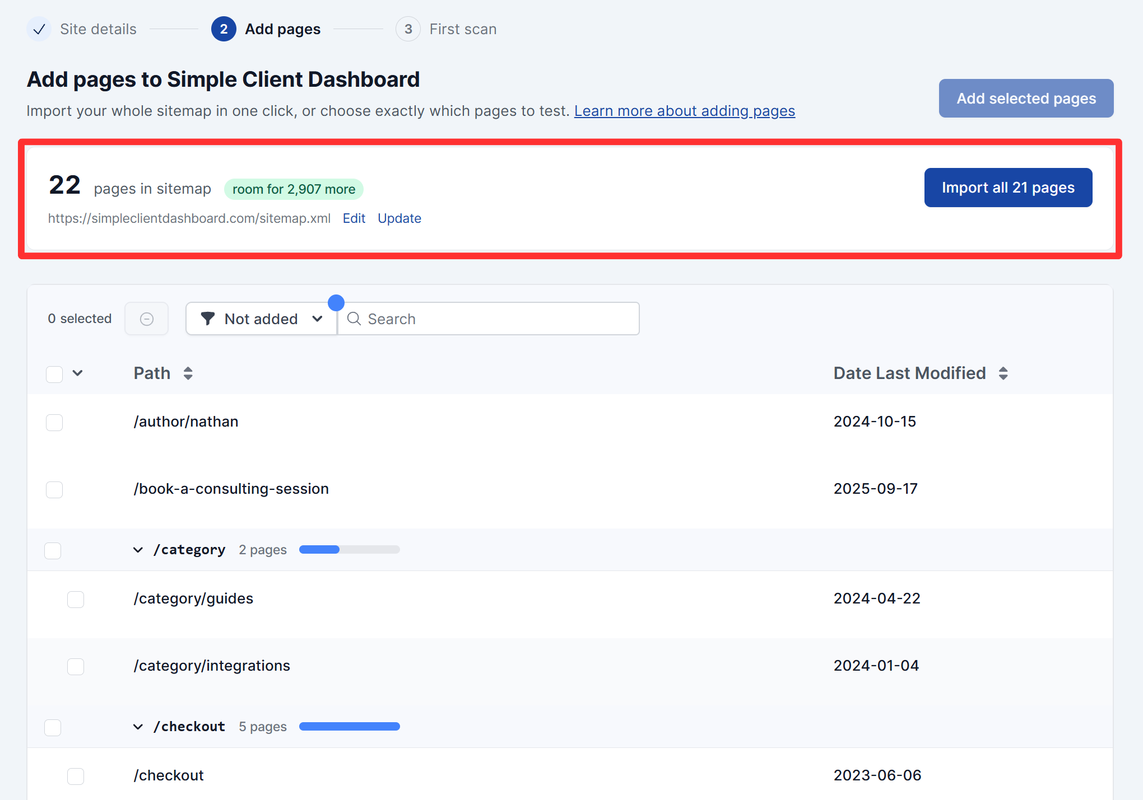This screenshot has height=800, width=1143.
Task: Click the Edit sitemap link
Action: [354, 218]
